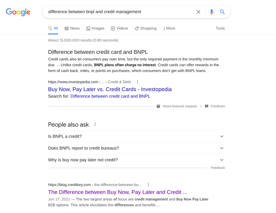Expand "Does BNPL report to credit bureaus?"

136,148
